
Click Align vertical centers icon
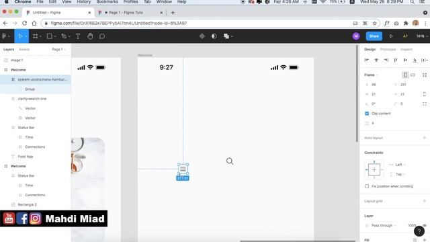pos(405,60)
